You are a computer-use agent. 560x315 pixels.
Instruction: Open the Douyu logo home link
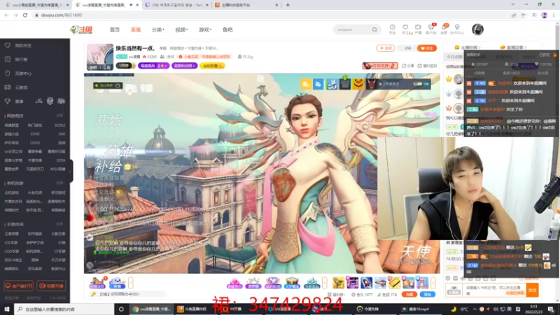point(81,29)
